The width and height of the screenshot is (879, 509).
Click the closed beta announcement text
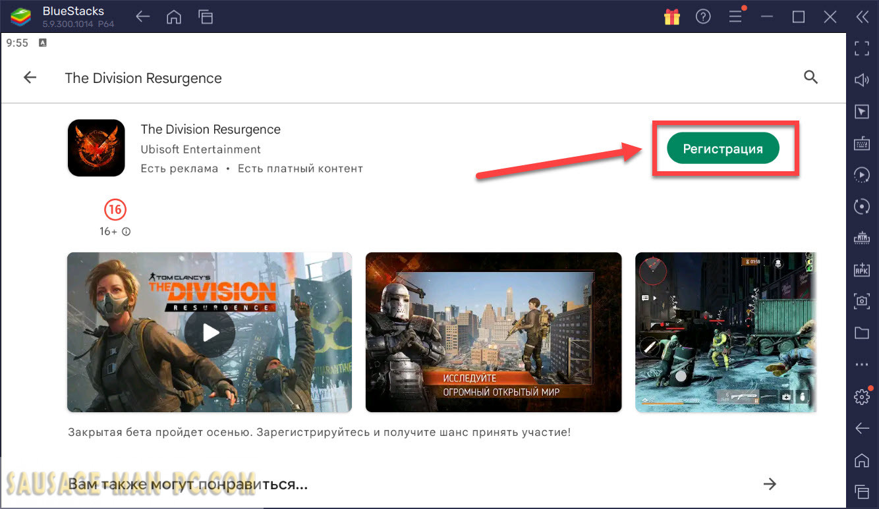[x=319, y=433]
